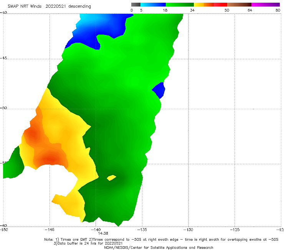
Task: Click the longitude label '-130'
Action: click(188, 230)
